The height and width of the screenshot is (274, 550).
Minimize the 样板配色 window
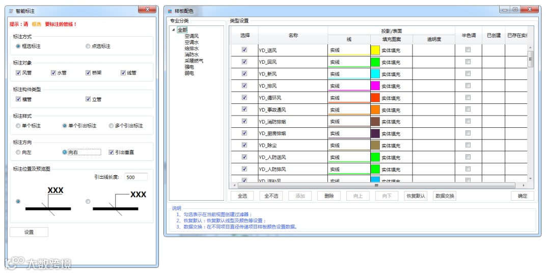coord(505,10)
